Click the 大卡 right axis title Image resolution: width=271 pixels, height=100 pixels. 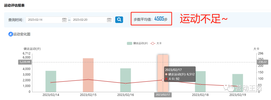[x=256, y=49]
